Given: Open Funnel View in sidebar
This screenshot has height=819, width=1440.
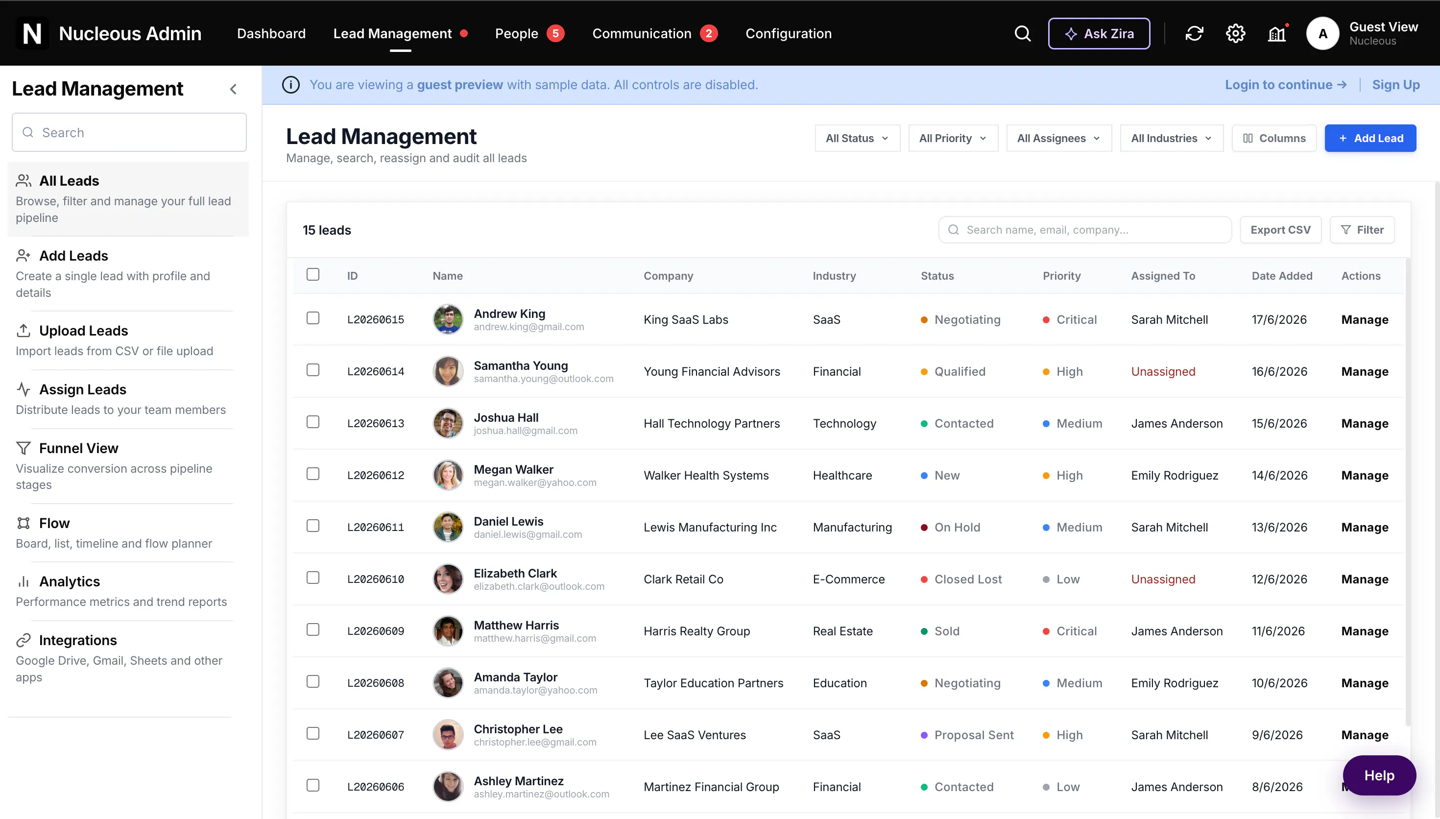Looking at the screenshot, I should [x=129, y=466].
